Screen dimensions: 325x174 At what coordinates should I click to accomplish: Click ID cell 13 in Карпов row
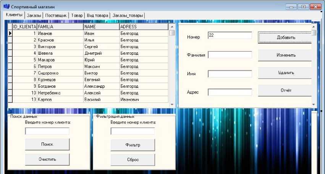25,100
